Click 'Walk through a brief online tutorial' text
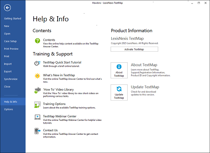 pyautogui.click(x=61, y=66)
